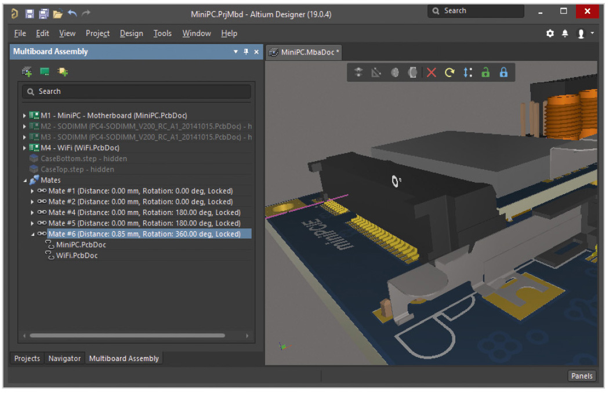Expand the M3 - SODIMM node
The width and height of the screenshot is (609, 393).
24,137
